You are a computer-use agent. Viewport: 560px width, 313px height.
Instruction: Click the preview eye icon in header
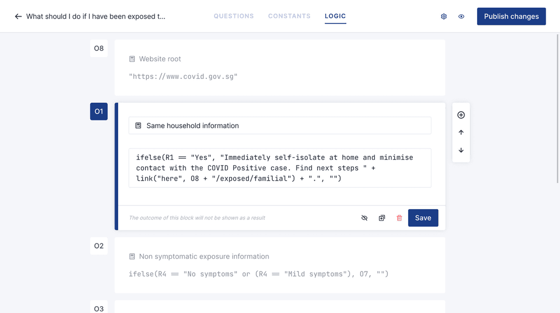(461, 17)
